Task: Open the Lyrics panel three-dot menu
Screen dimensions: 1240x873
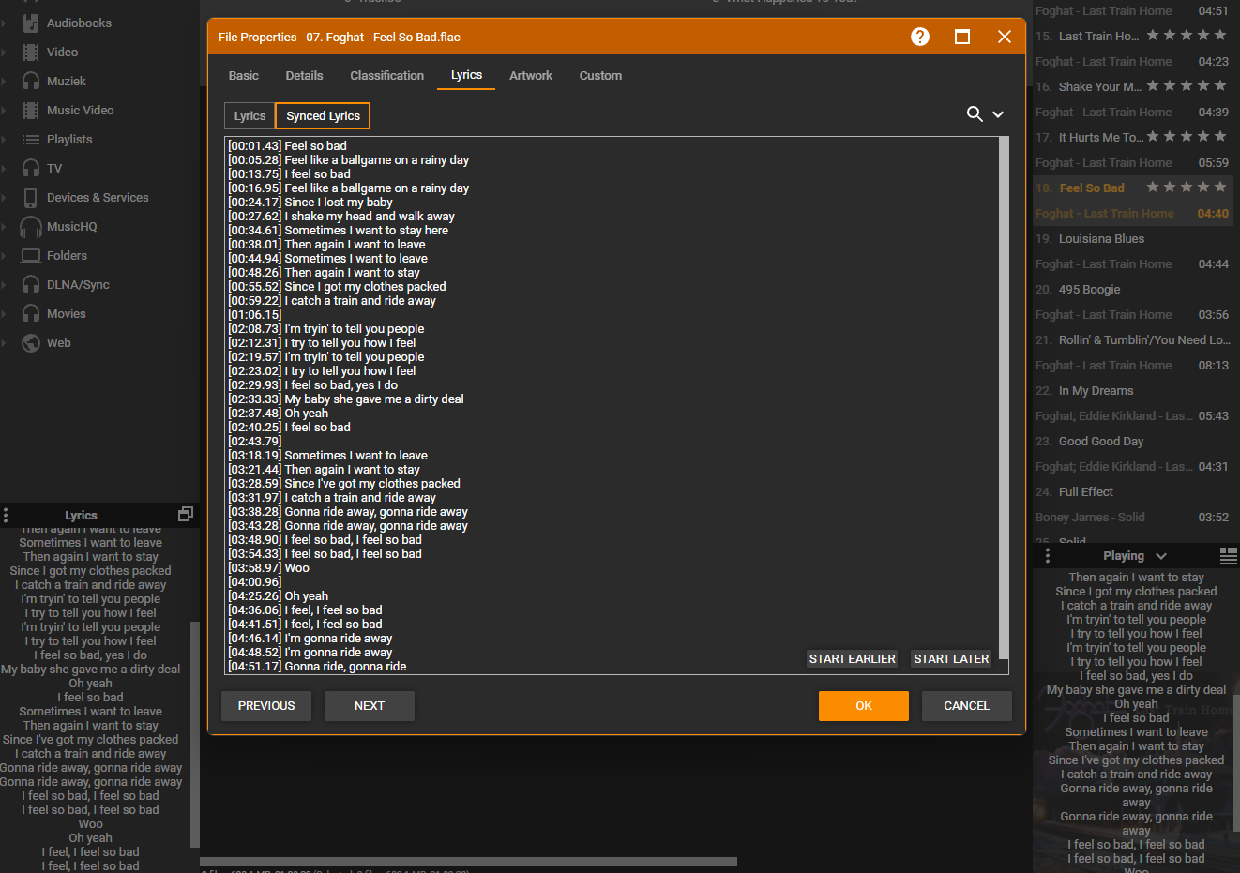Action: (x=6, y=515)
